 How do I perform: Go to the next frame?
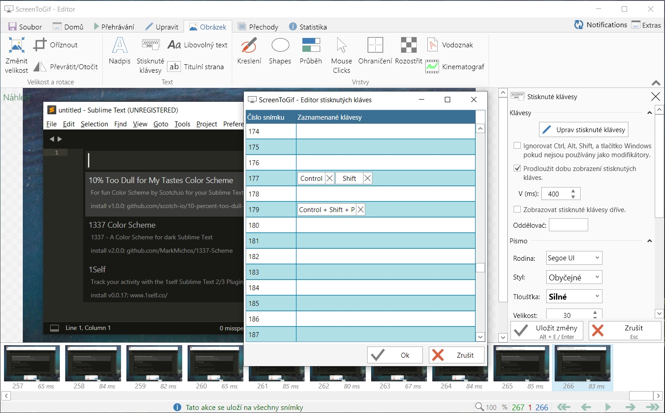tap(630, 407)
